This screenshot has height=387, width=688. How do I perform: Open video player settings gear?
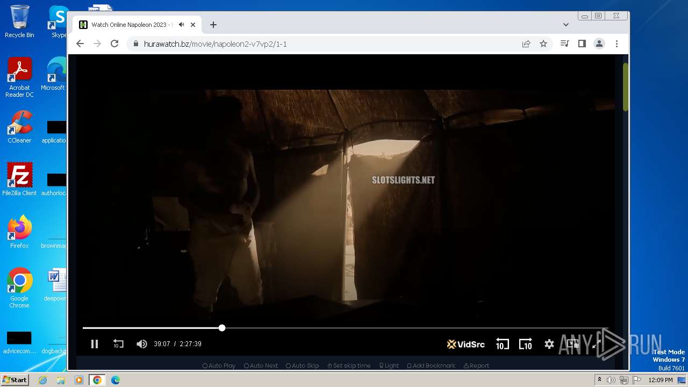pyautogui.click(x=549, y=344)
